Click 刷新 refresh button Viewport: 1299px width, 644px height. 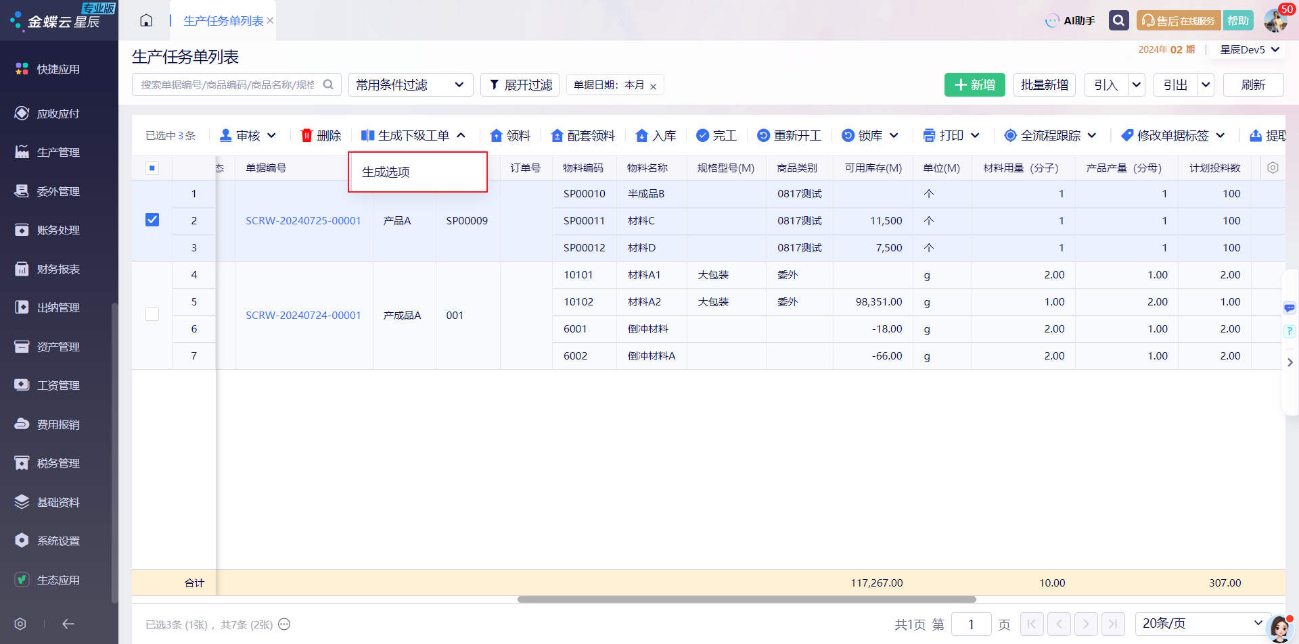pos(1253,84)
